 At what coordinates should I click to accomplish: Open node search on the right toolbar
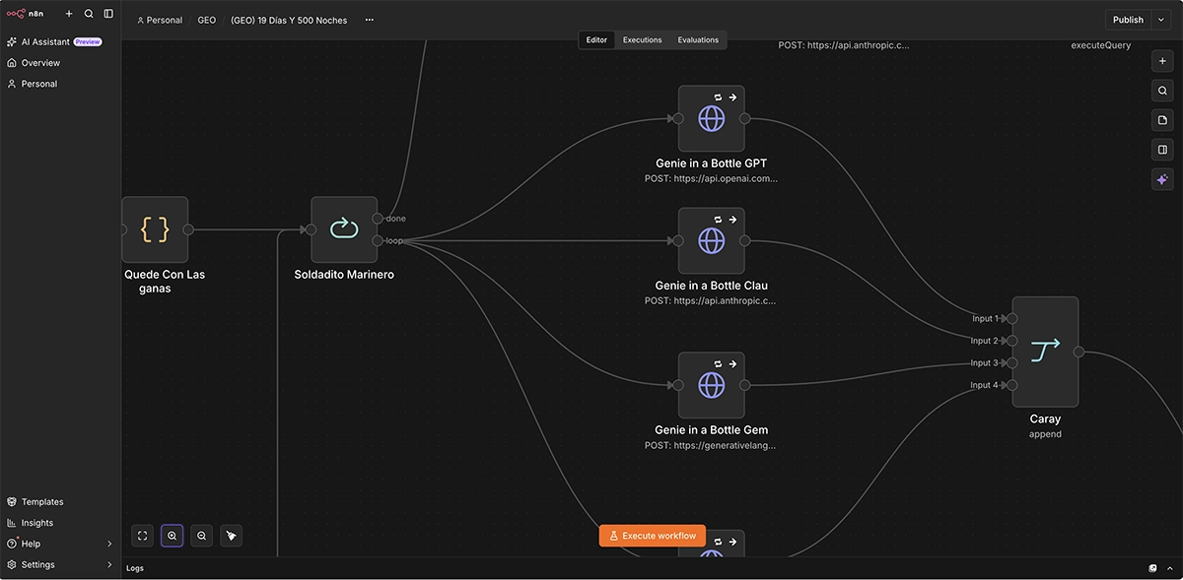tap(1162, 90)
